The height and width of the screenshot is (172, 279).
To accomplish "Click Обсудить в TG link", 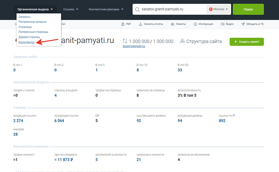I will click(252, 24).
